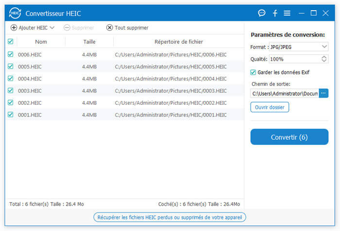The width and height of the screenshot is (340, 231).
Task: Expand the Format JPG/JPEG dropdown
Action: pos(324,47)
